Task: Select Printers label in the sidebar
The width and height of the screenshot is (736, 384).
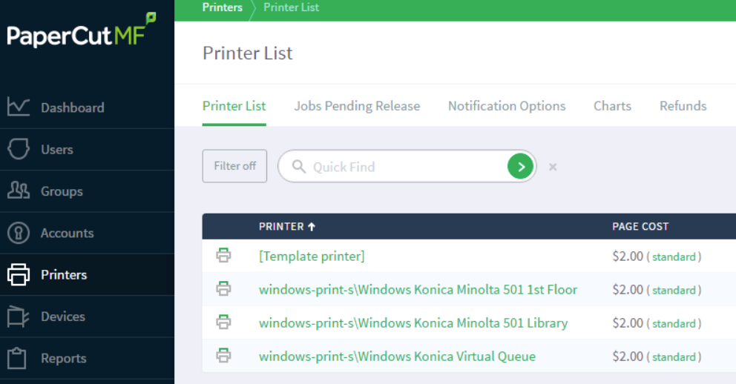Action: click(x=64, y=275)
